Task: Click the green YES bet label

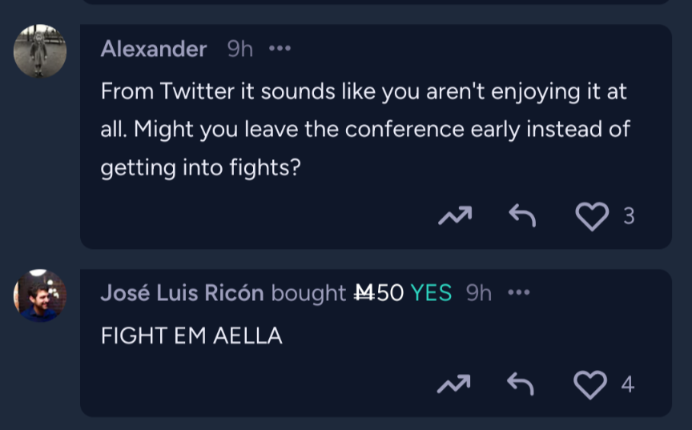Action: click(x=431, y=293)
